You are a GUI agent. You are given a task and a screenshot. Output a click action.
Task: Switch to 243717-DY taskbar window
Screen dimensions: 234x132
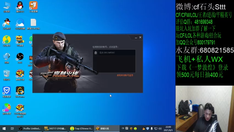(x=56, y=128)
